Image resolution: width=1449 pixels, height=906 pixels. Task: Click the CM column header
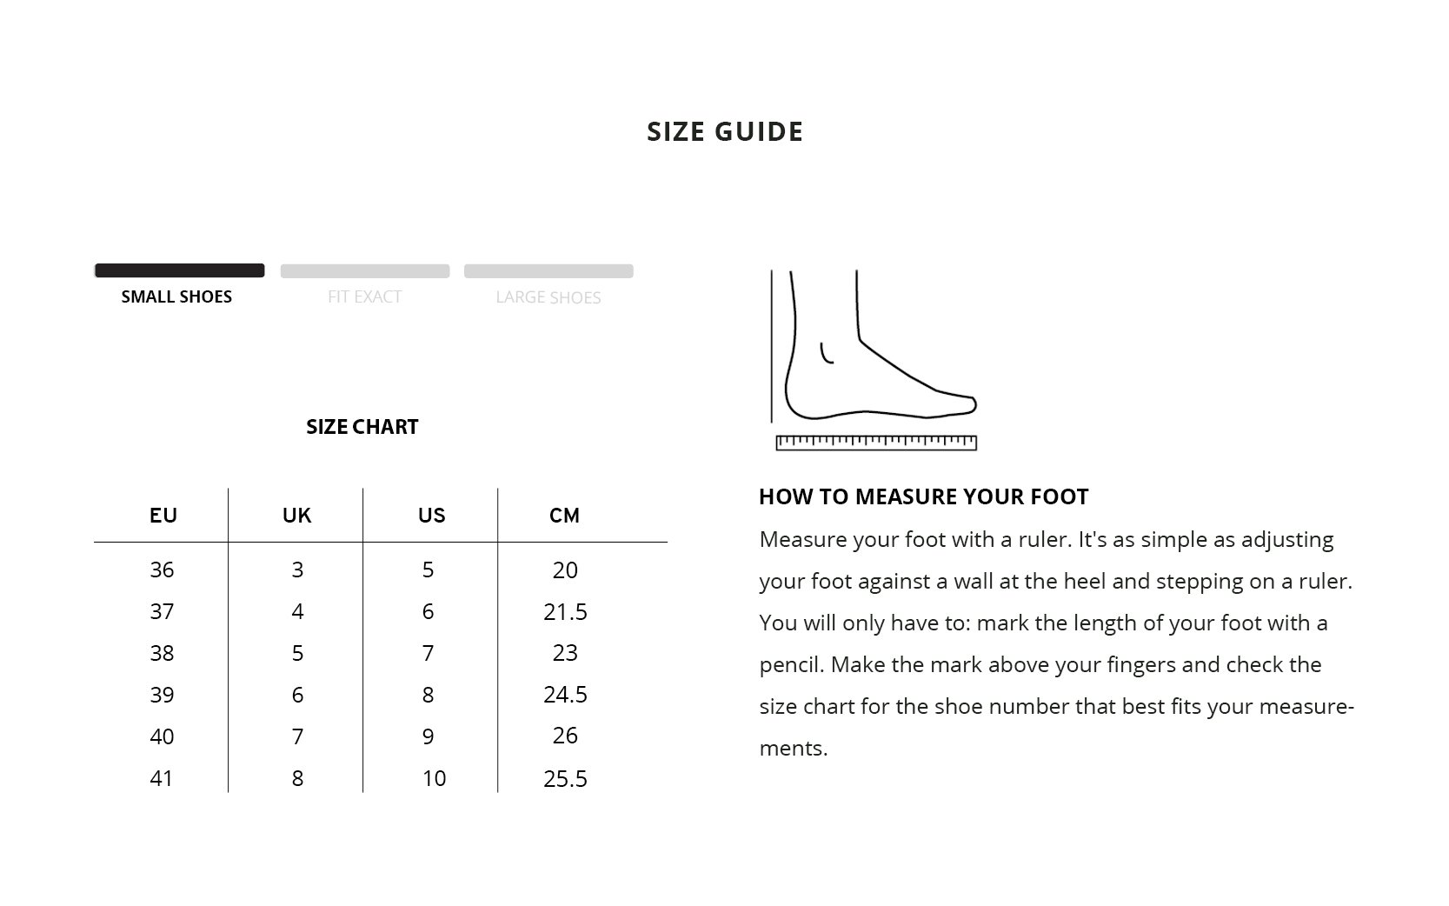pyautogui.click(x=564, y=516)
